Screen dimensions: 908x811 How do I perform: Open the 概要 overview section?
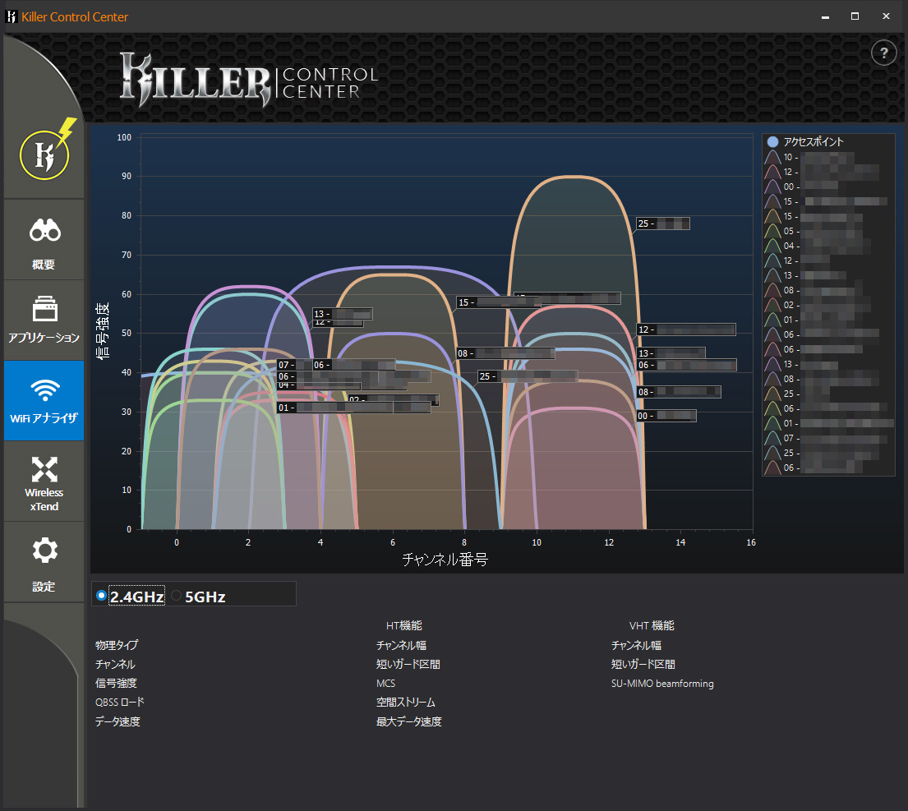[44, 240]
